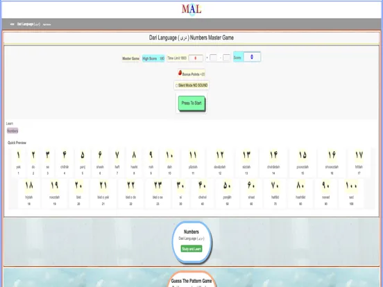Click the 'dah' number 10 card

click(169, 162)
